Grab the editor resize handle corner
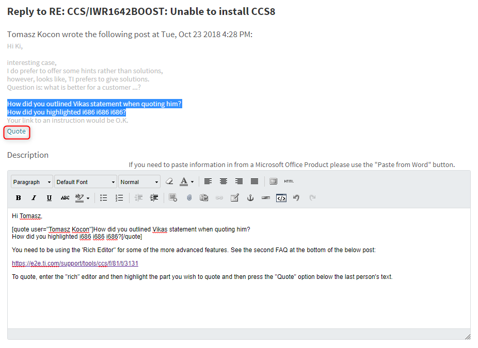 coord(468,337)
